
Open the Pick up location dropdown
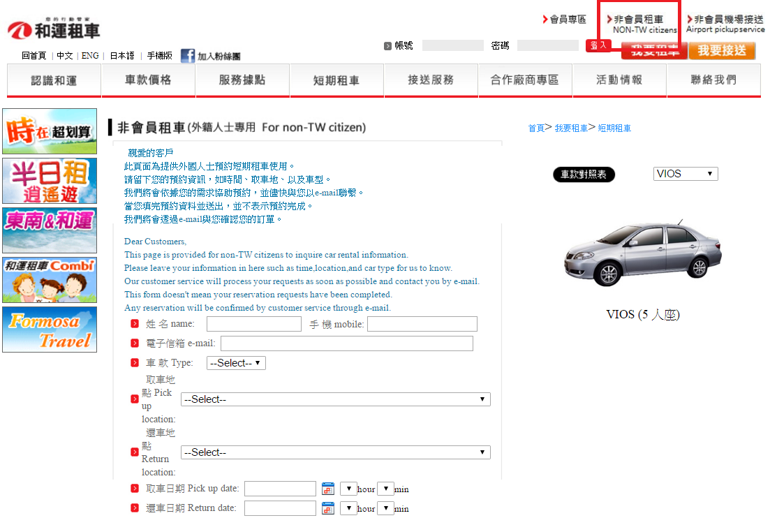click(x=335, y=399)
